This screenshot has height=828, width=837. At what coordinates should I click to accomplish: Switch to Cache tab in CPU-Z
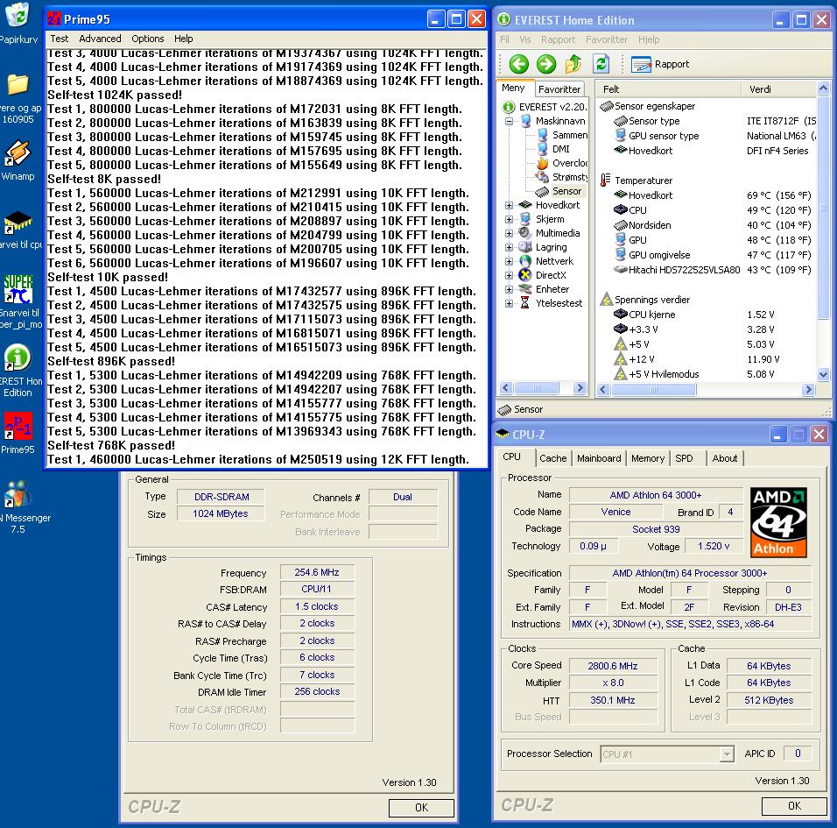coord(553,458)
